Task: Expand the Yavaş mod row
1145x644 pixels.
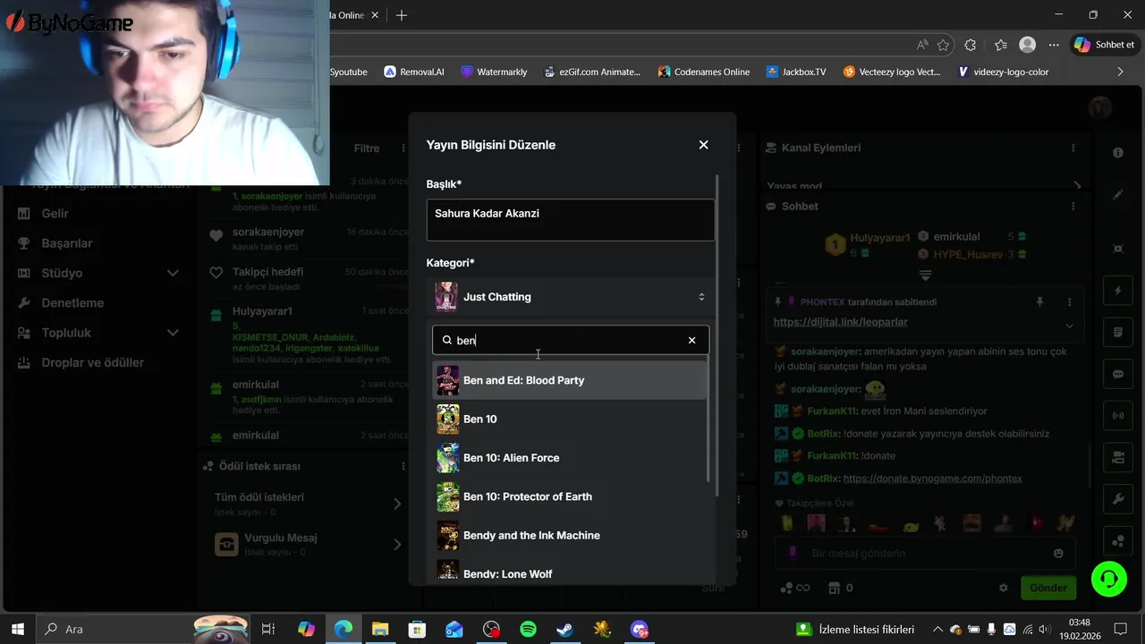Action: coord(925,186)
